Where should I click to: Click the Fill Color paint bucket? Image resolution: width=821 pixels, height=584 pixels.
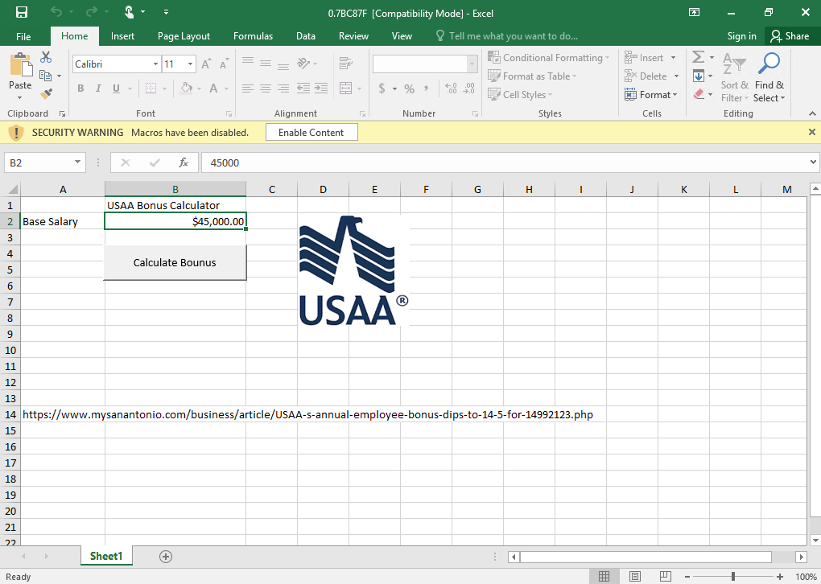tap(187, 88)
